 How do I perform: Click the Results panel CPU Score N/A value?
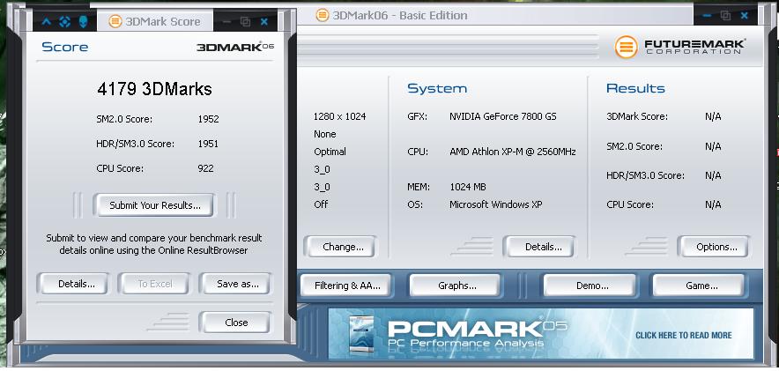[x=713, y=204]
